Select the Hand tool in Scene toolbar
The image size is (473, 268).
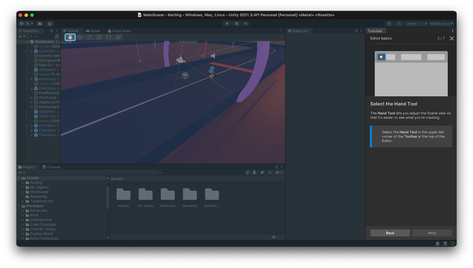[x=70, y=37]
